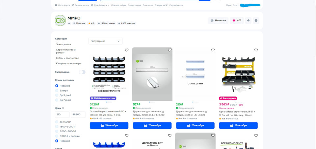316x149 pixels.
Task: Open Дом и сад top navigation link
Action: (x=148, y=5)
